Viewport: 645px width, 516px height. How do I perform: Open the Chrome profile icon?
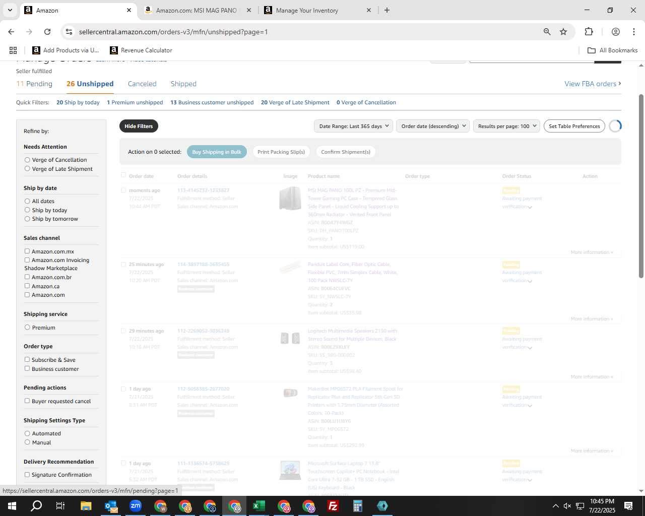point(615,32)
